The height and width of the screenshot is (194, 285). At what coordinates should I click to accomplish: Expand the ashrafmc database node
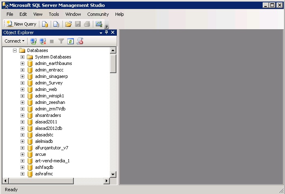click(x=22, y=174)
